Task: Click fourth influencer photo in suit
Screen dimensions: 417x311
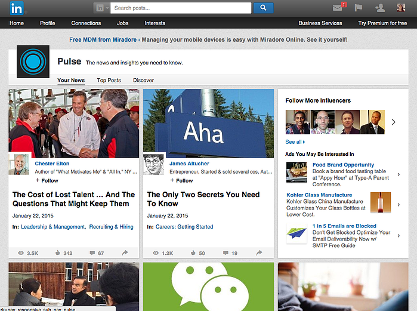Action: pyautogui.click(x=372, y=122)
